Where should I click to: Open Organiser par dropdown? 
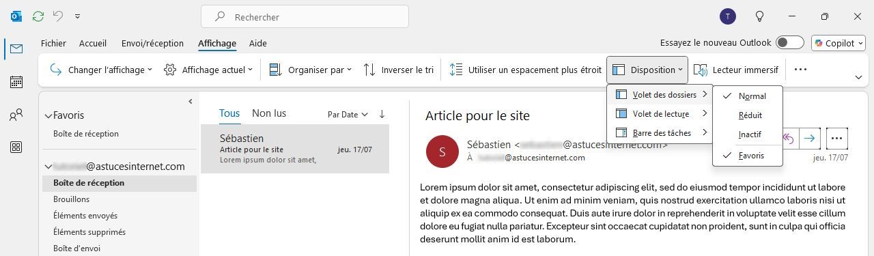[x=310, y=70]
